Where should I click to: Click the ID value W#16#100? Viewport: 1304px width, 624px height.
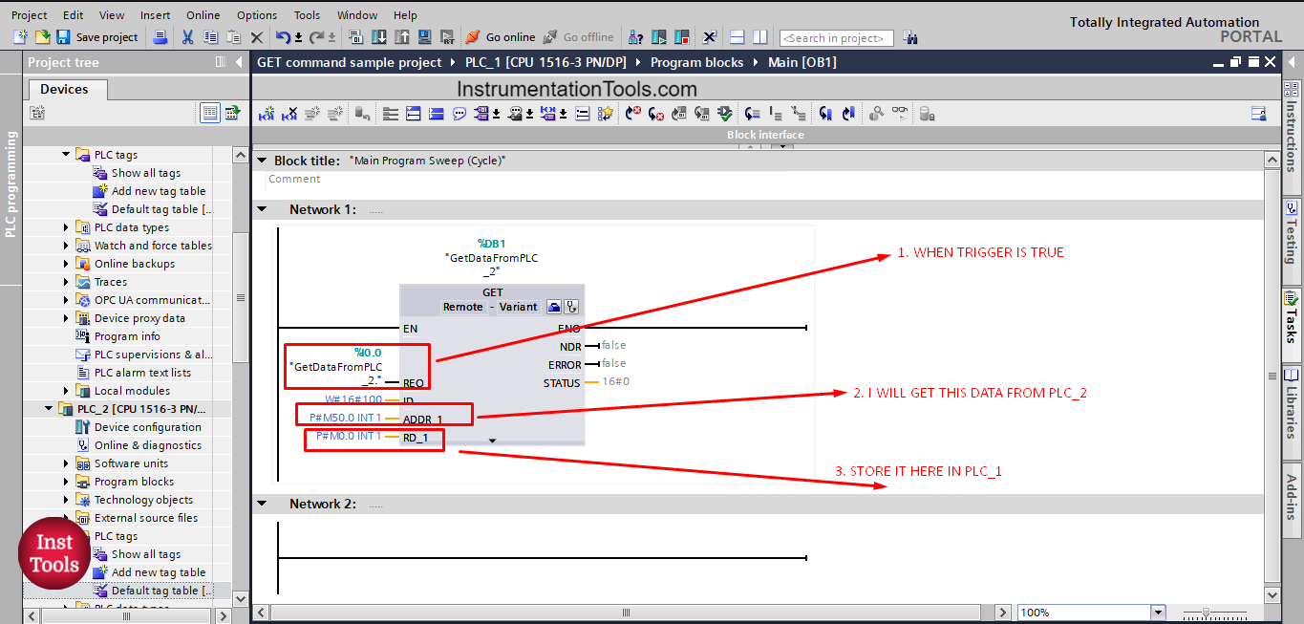coord(353,399)
